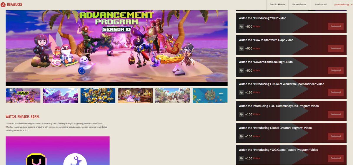Image resolution: width=353 pixels, height=165 pixels.
Task: Go to the Leaderboard page
Action: pyautogui.click(x=321, y=4)
